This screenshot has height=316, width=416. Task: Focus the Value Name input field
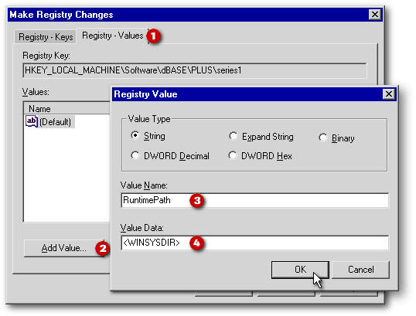[254, 200]
